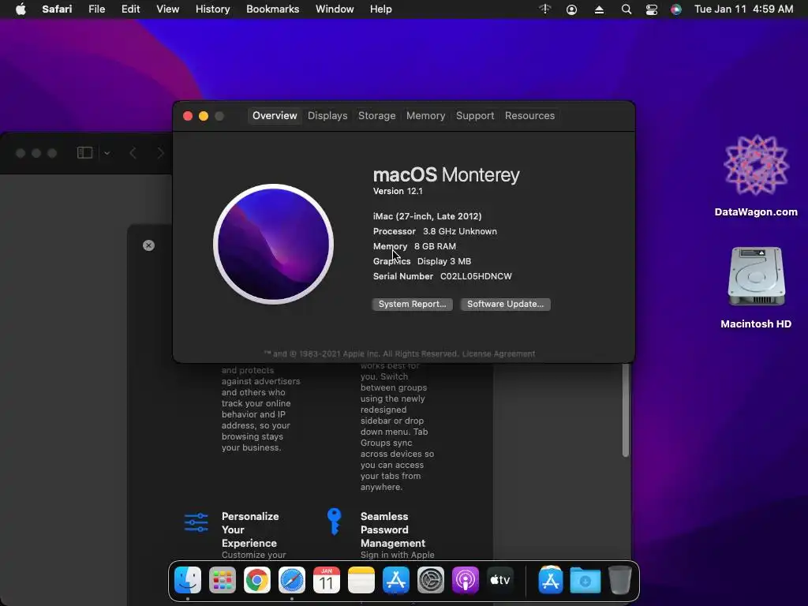
Task: Open the Apple menu
Action: coord(21,9)
